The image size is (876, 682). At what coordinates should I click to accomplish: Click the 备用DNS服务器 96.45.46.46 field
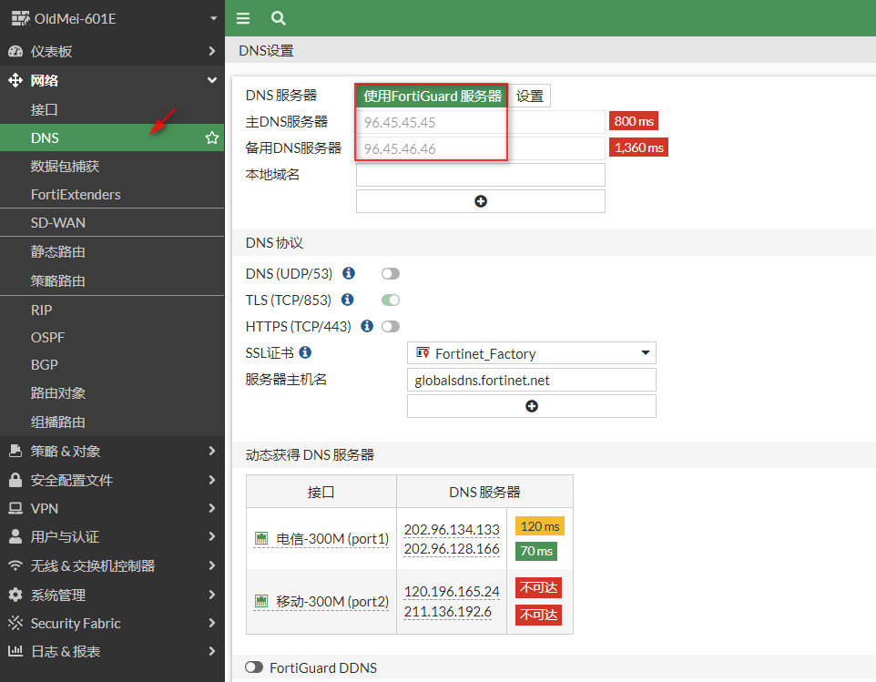pos(481,148)
